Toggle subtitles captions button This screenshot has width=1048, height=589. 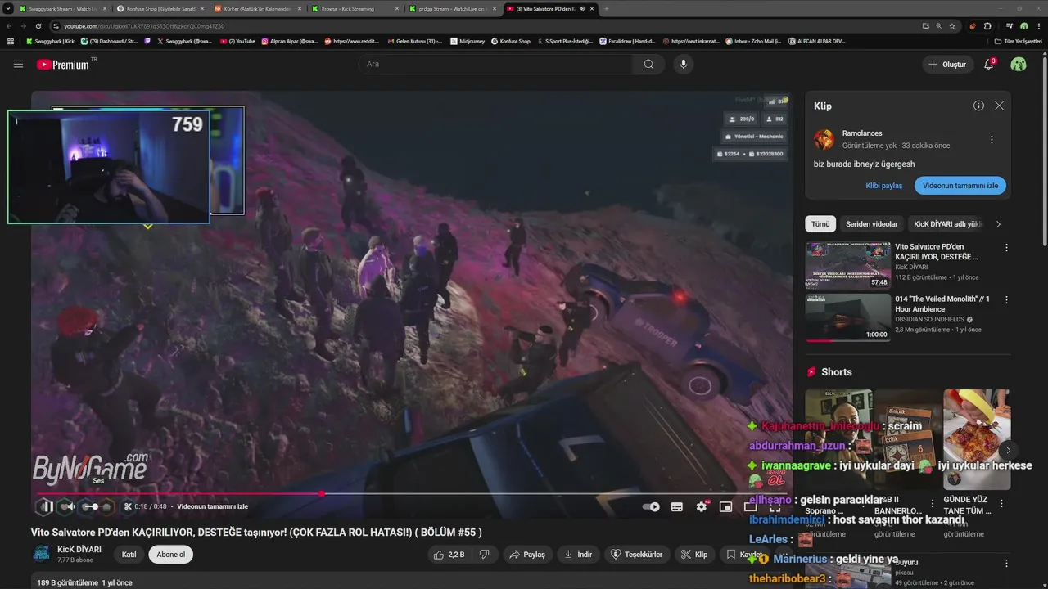pos(677,506)
